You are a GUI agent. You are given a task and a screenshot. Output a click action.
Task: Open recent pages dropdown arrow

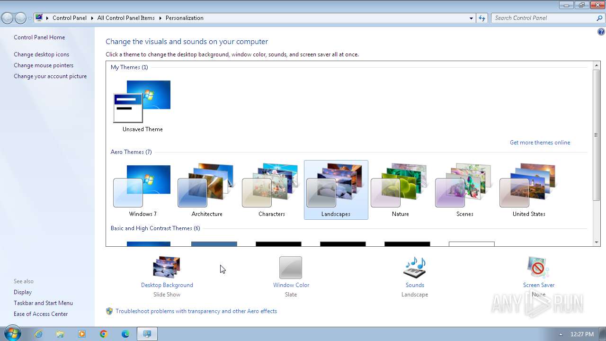[30, 18]
